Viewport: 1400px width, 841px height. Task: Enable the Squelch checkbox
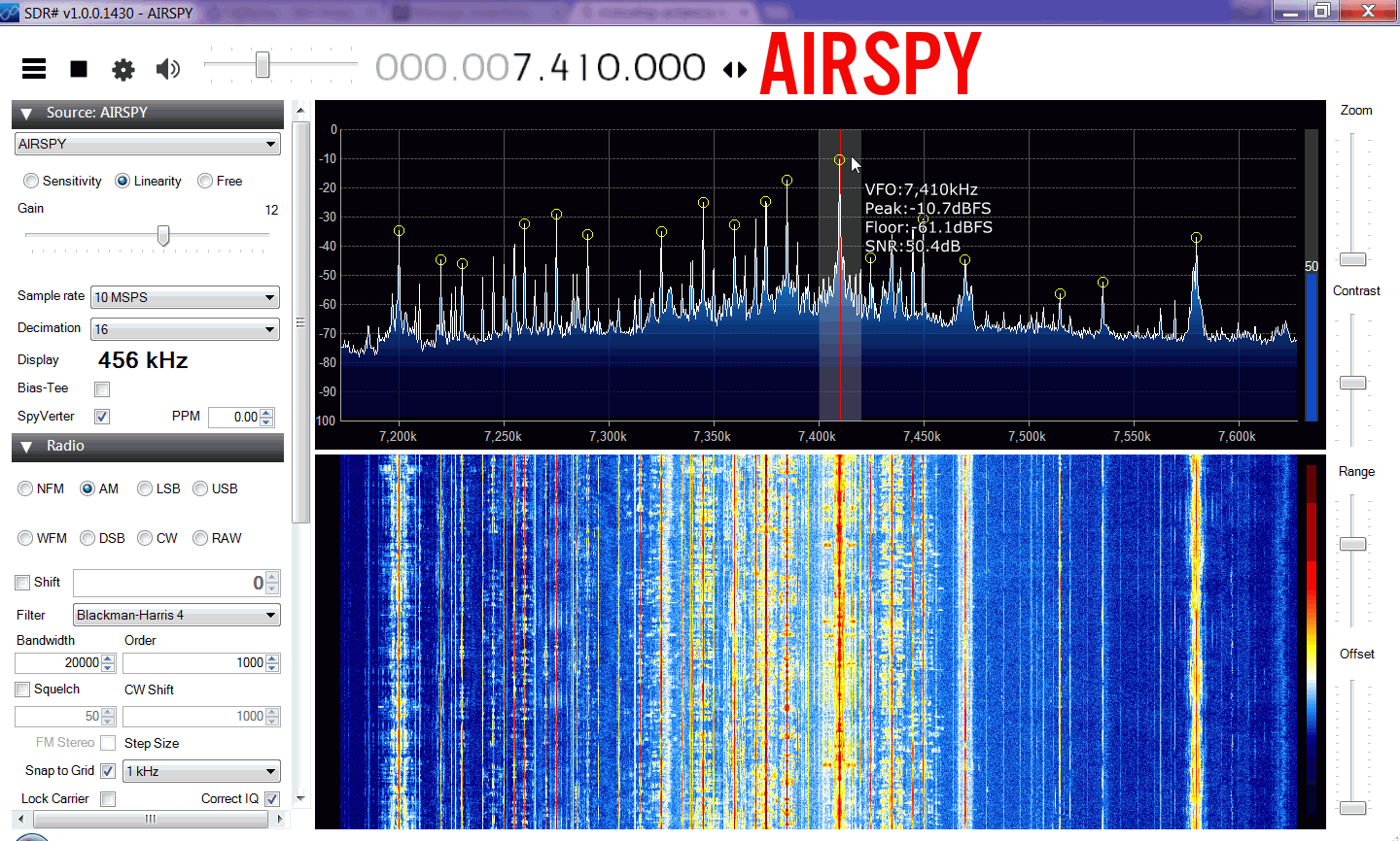pos(22,690)
